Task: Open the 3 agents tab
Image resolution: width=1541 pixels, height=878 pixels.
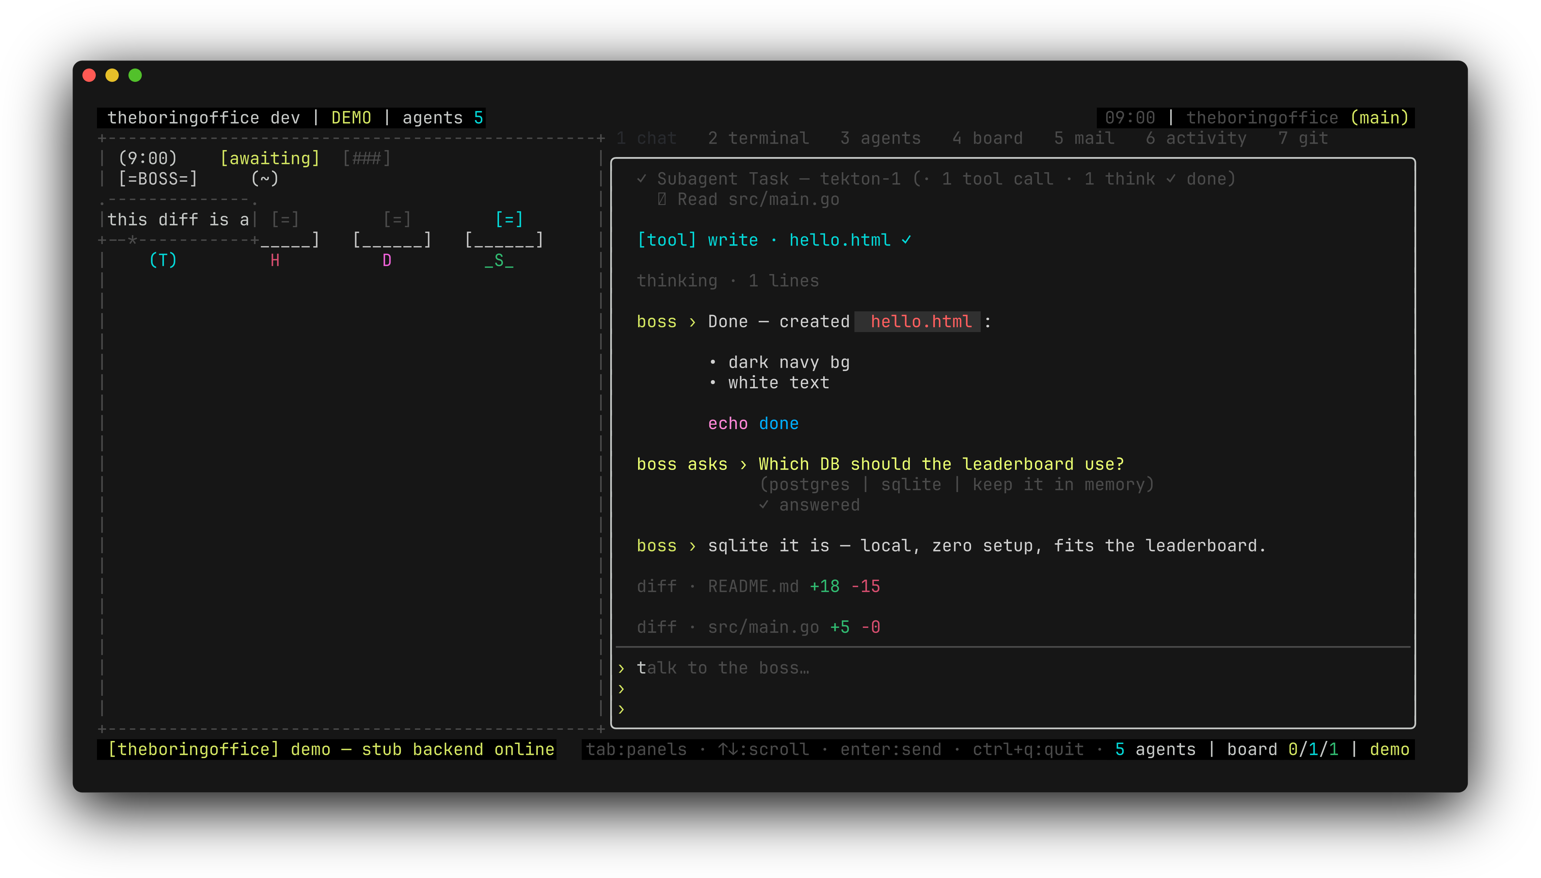Action: click(x=880, y=138)
